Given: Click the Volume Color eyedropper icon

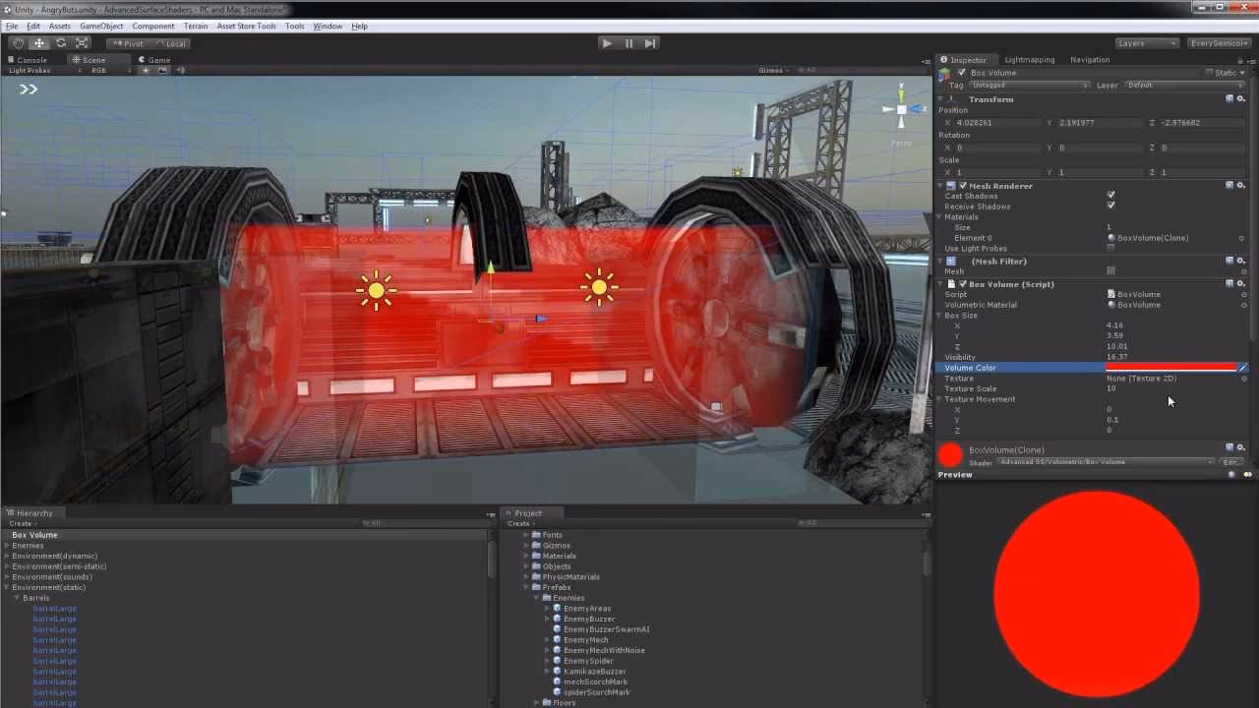Looking at the screenshot, I should pyautogui.click(x=1242, y=368).
